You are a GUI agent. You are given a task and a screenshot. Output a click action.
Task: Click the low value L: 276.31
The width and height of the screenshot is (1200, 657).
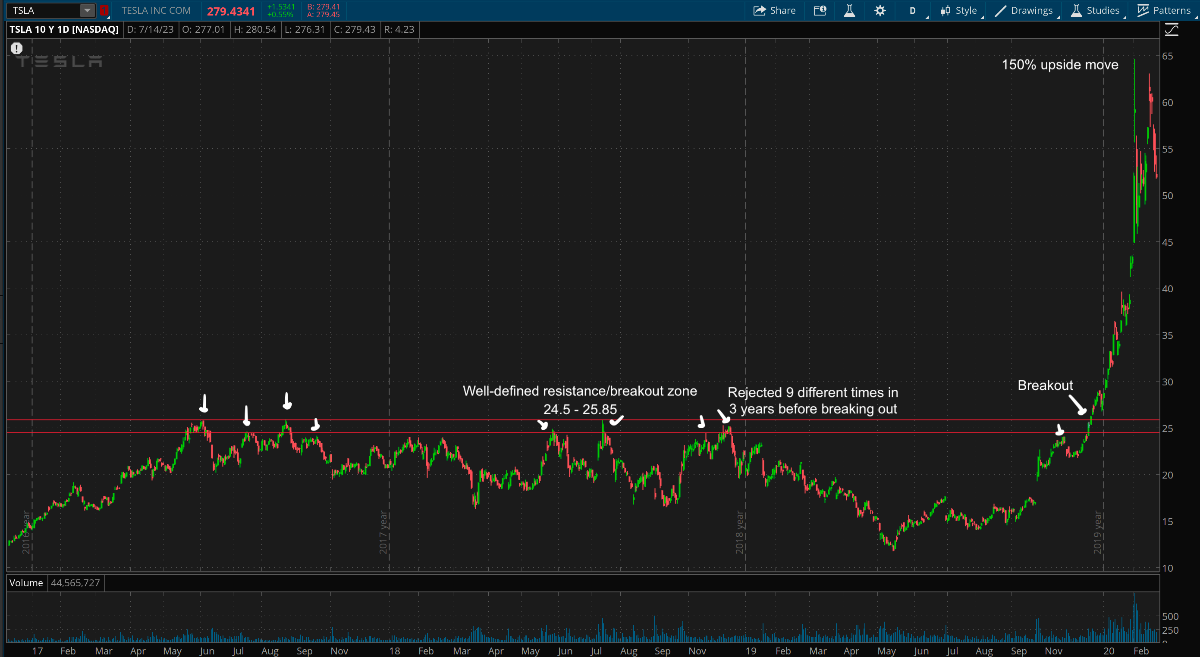(305, 29)
